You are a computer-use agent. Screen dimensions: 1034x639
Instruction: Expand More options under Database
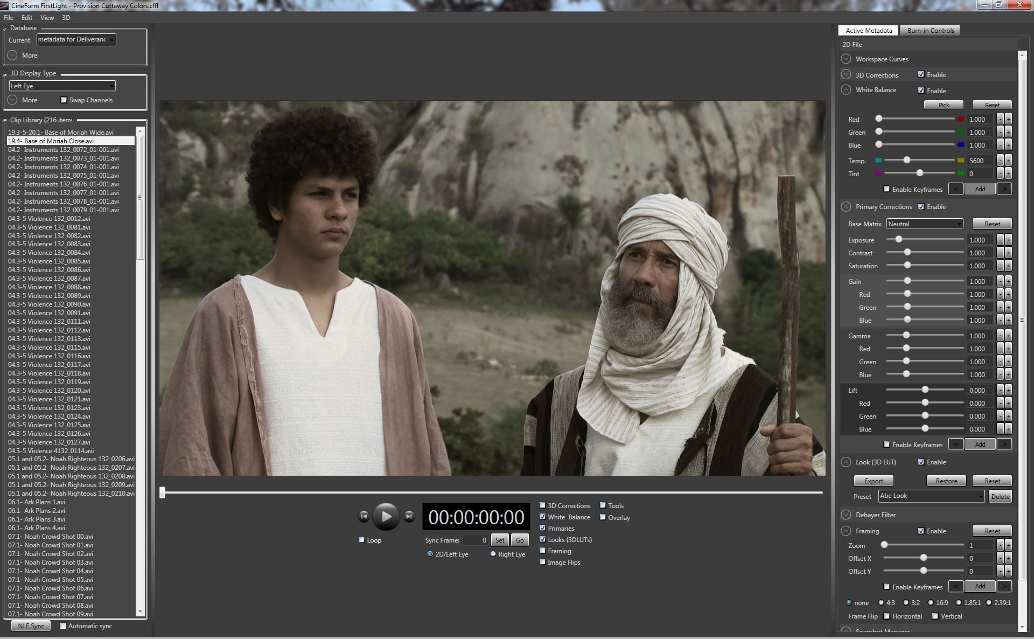click(13, 55)
